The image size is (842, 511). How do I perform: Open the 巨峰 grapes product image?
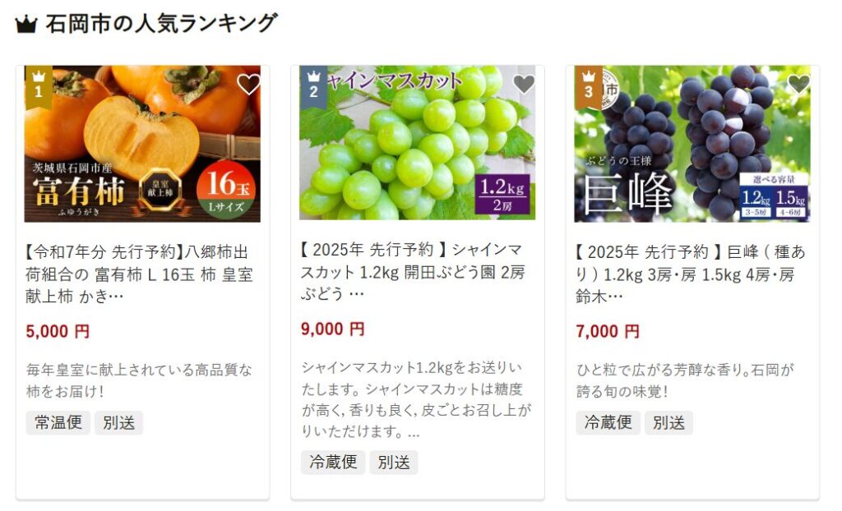692,144
